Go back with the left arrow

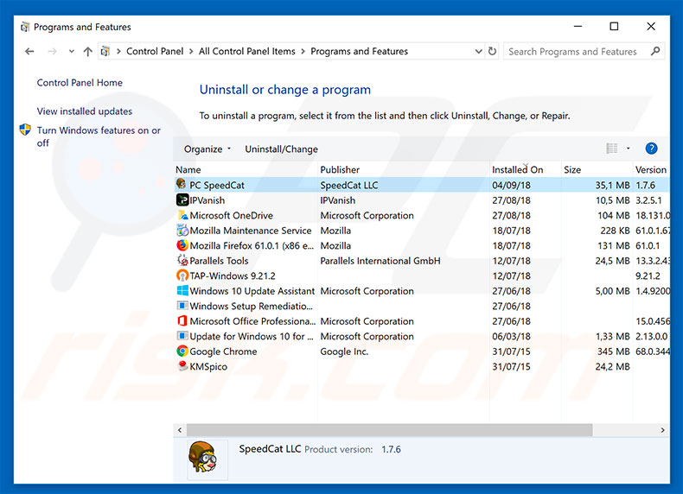(29, 51)
